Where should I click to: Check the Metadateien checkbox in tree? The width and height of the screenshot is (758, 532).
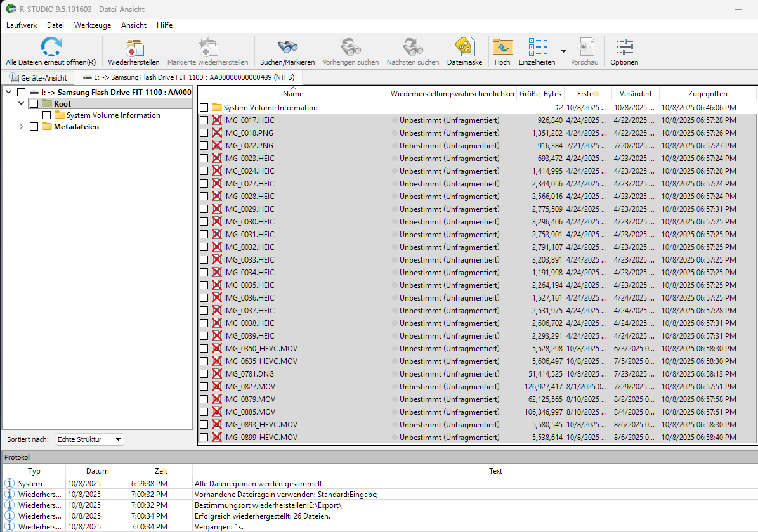tap(34, 126)
